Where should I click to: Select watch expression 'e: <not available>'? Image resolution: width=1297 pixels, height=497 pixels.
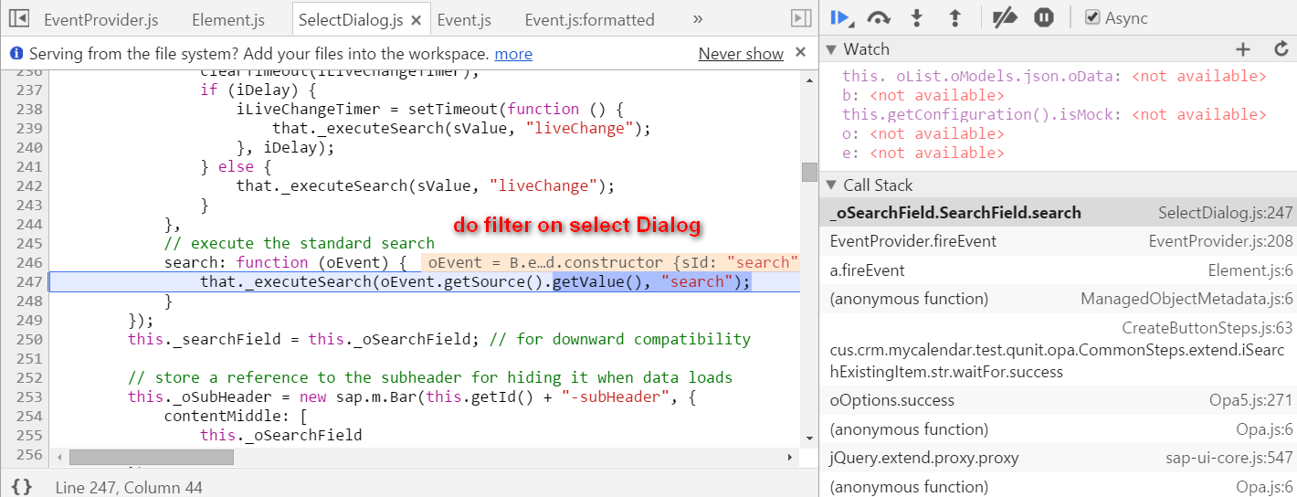pyautogui.click(x=923, y=153)
